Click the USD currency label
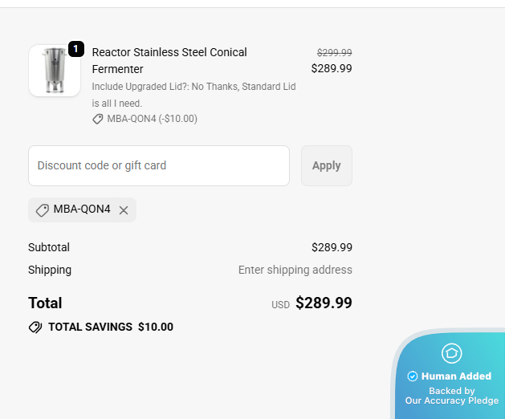This screenshot has width=505, height=419. point(280,305)
